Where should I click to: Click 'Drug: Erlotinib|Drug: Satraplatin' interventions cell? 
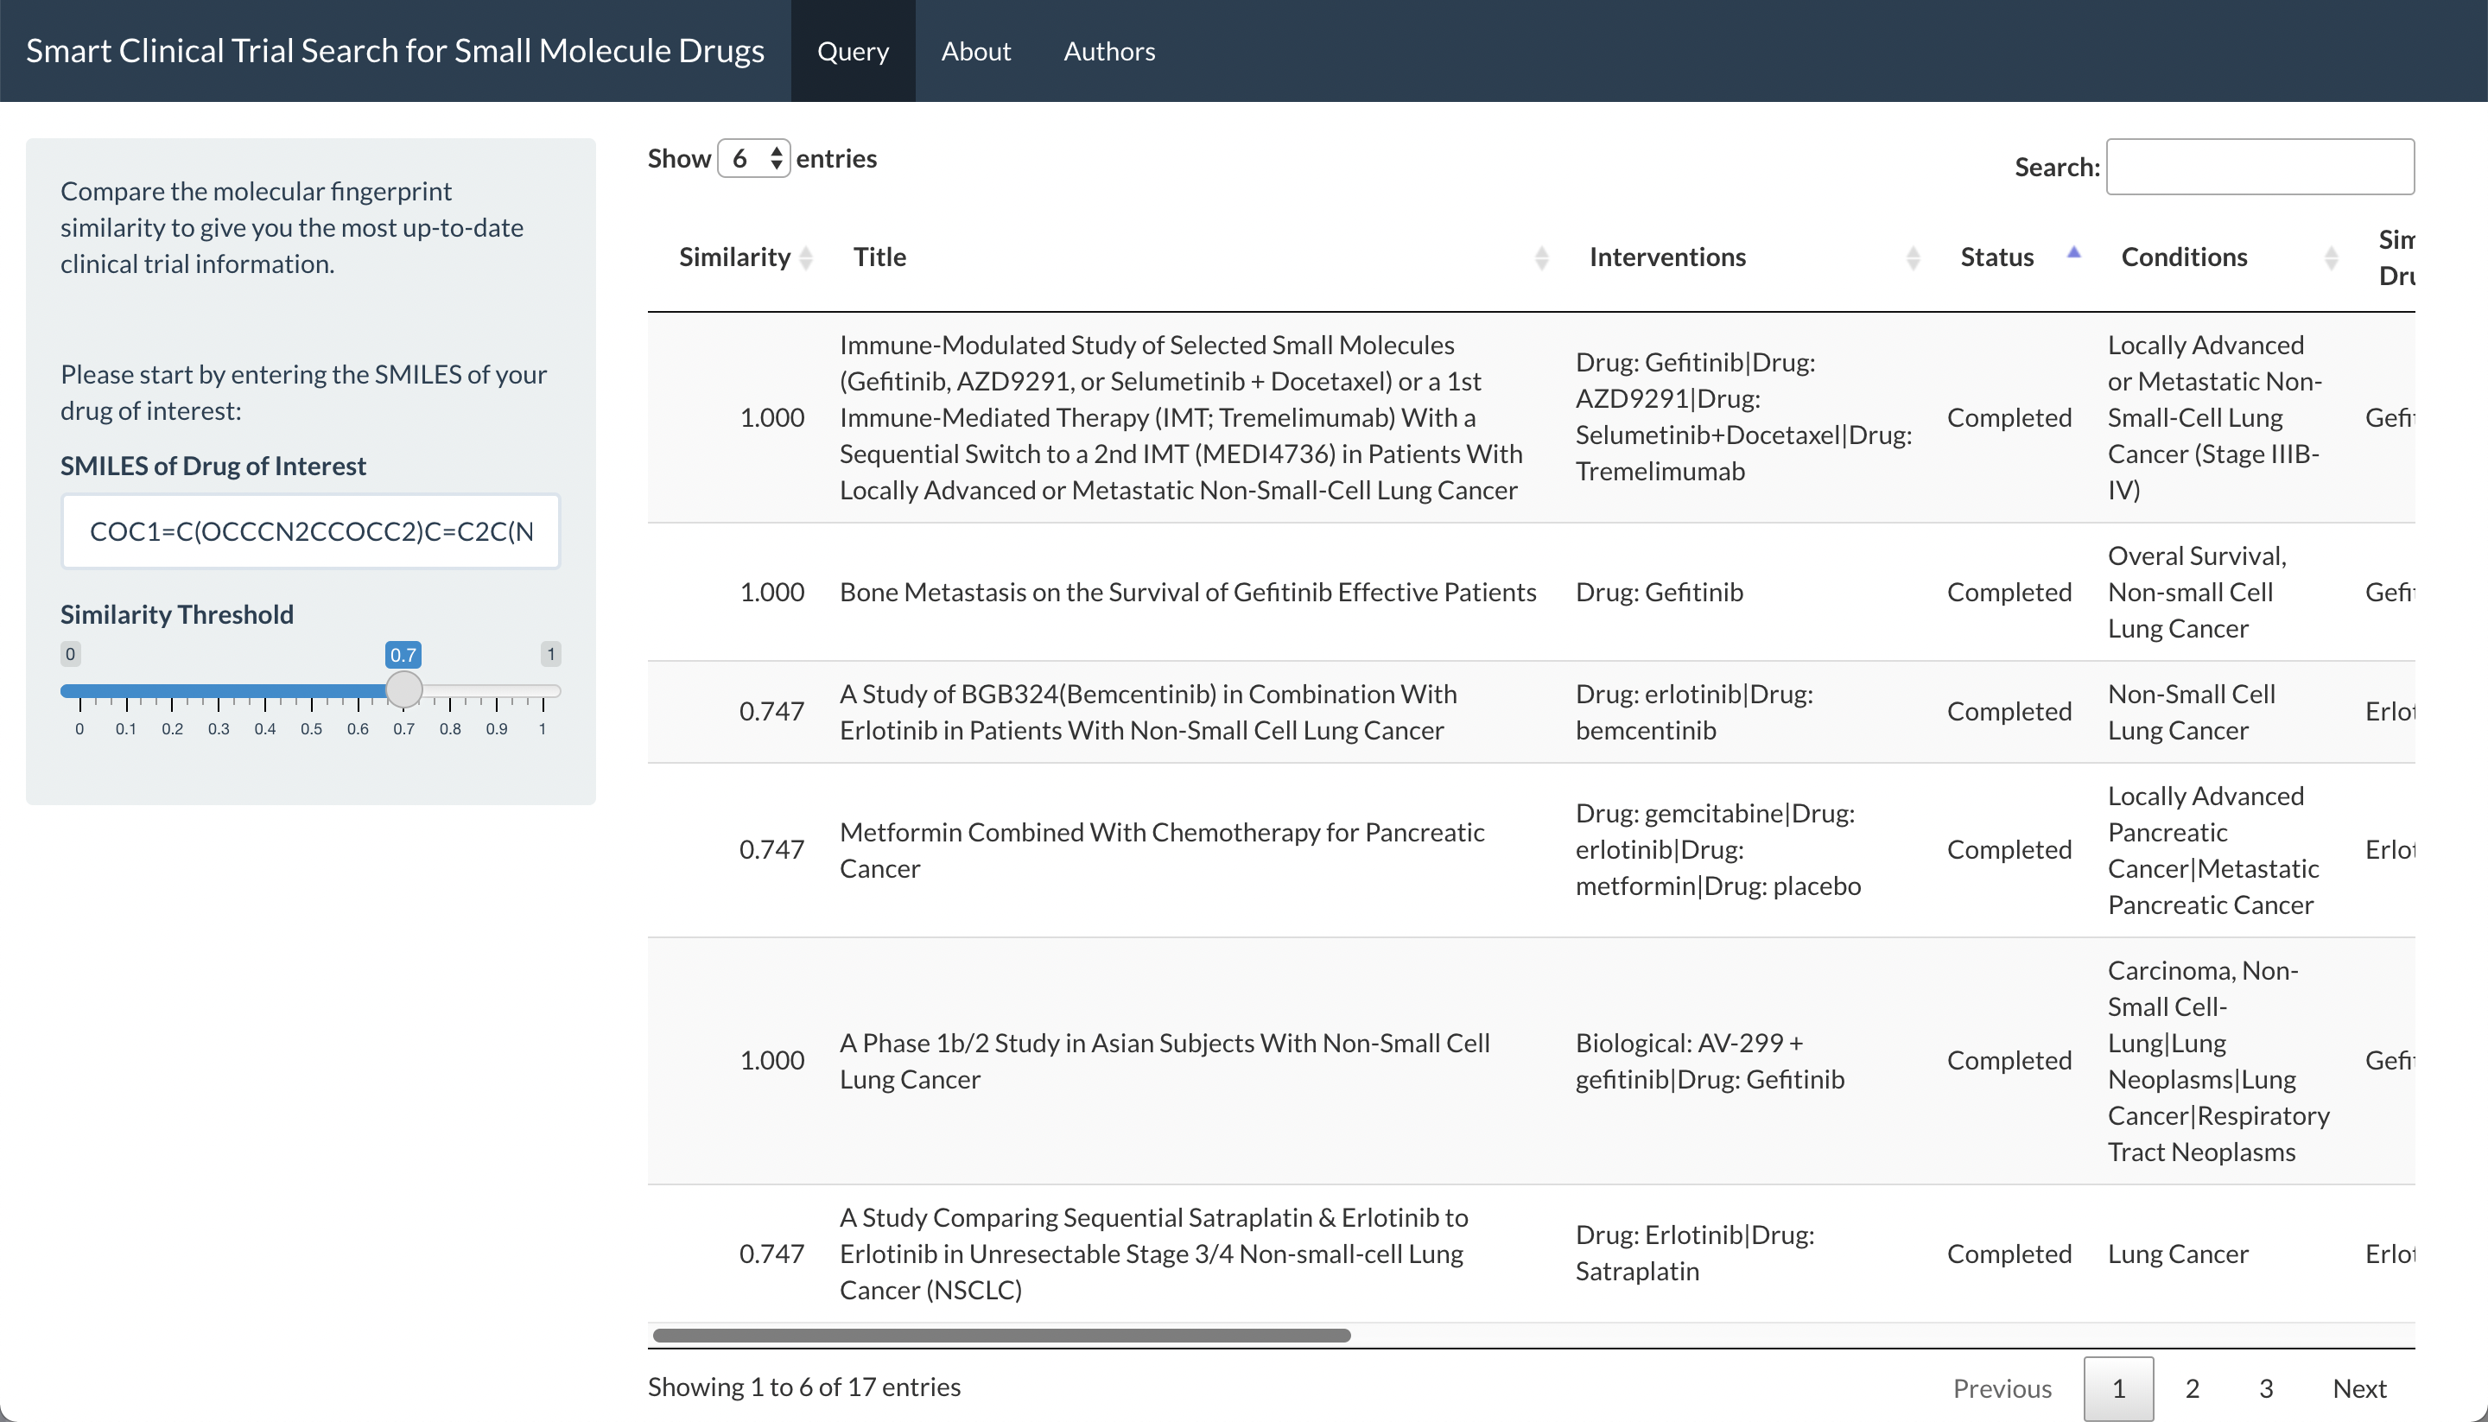tap(1695, 1253)
